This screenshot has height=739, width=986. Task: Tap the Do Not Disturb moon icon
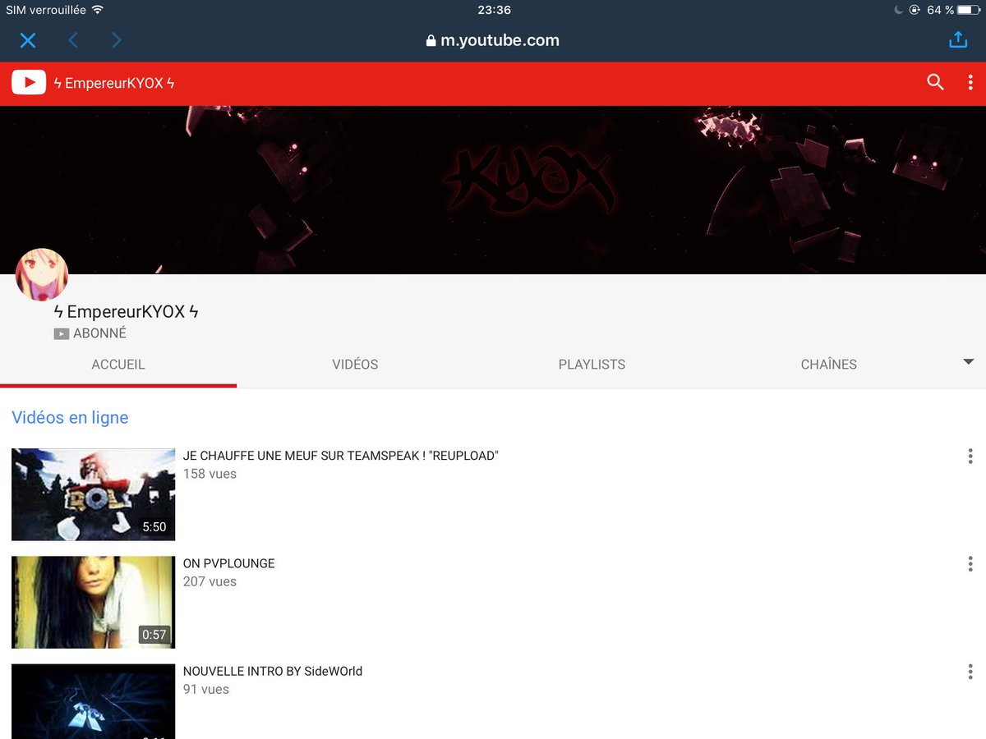pyautogui.click(x=899, y=10)
